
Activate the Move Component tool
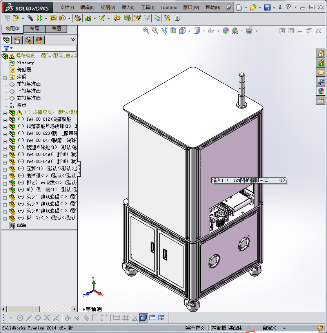coord(62,18)
